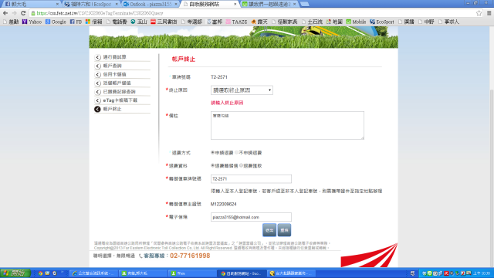This screenshot has width=494, height=278.
Task: Open a new tab with the new-tab button
Action: (304, 4)
